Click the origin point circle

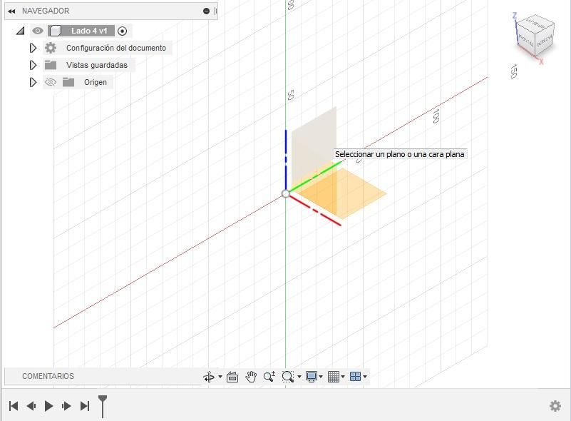286,194
